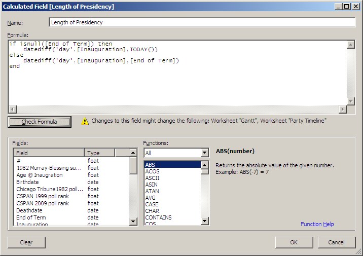Select ABS in functions list

pyautogui.click(x=172, y=165)
